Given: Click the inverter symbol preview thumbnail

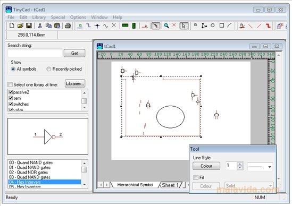Looking at the screenshot, I should [48, 136].
